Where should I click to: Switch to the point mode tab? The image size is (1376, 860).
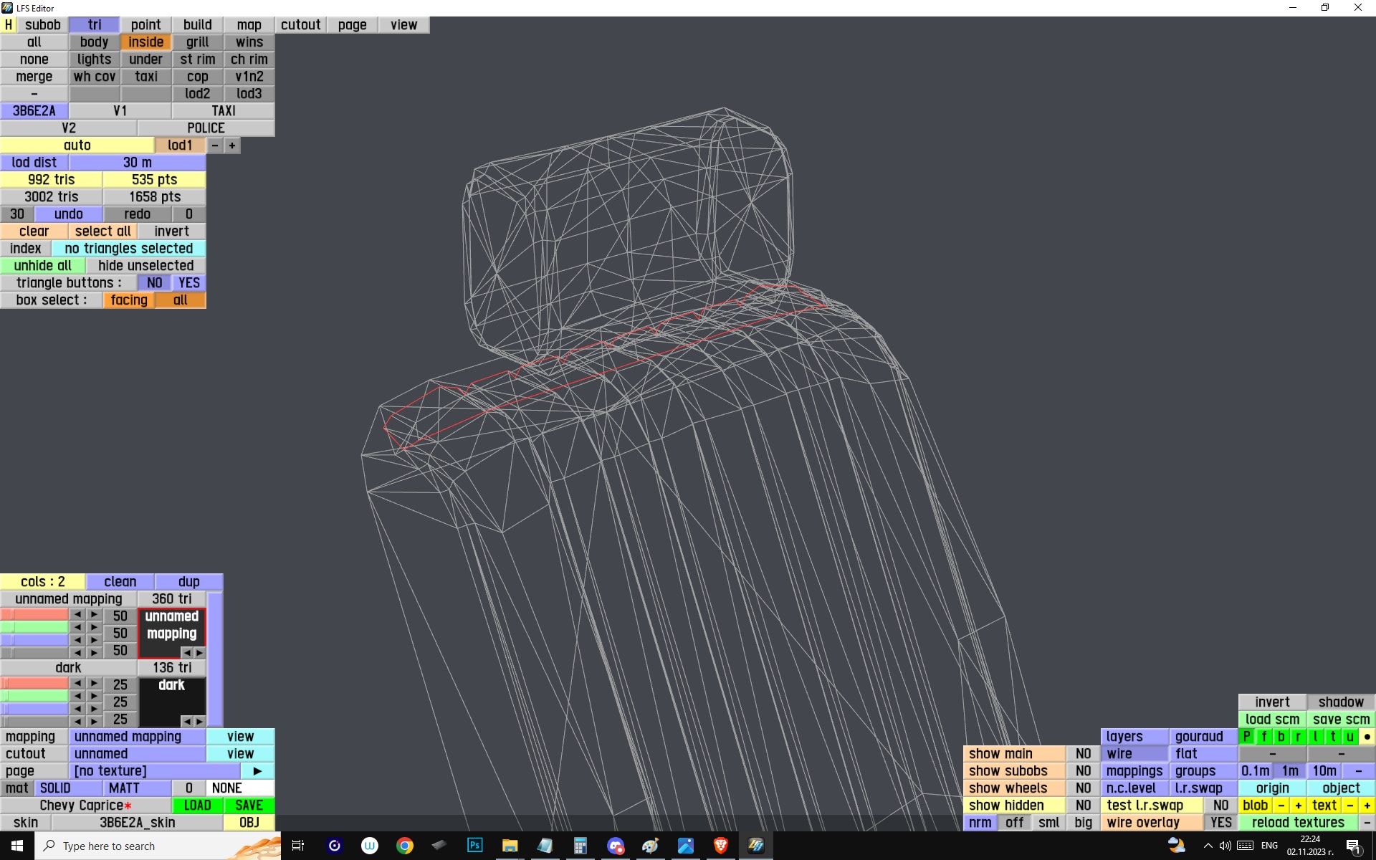pyautogui.click(x=145, y=25)
